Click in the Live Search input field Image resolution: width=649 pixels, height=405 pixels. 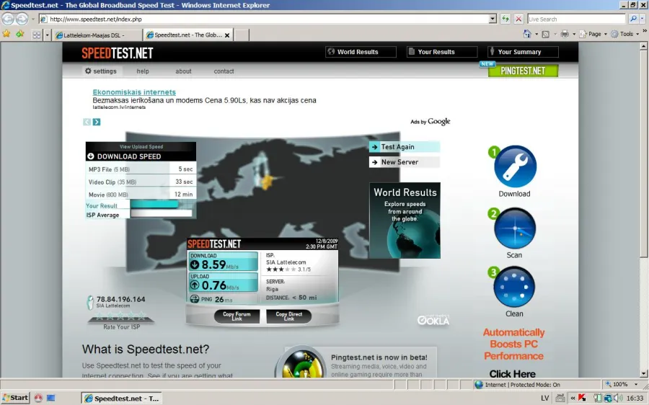(576, 19)
